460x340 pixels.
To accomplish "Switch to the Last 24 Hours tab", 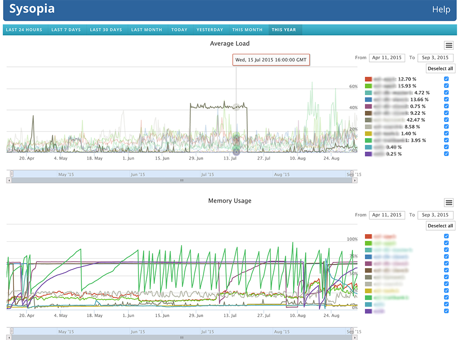I will 24,30.
